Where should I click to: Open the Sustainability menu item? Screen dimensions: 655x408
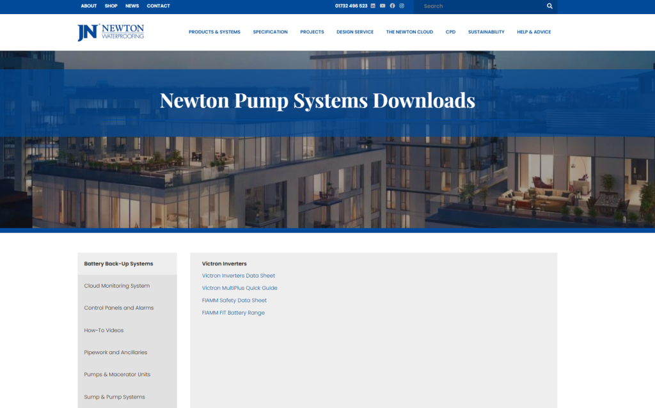(486, 32)
